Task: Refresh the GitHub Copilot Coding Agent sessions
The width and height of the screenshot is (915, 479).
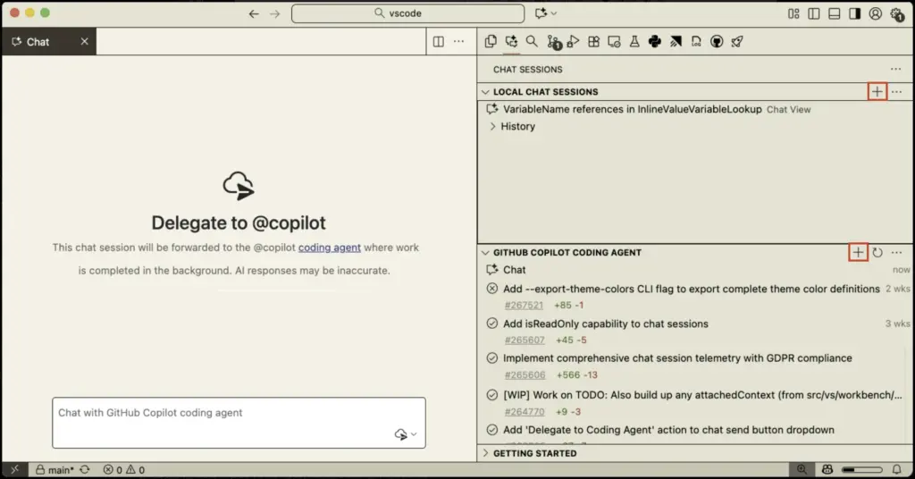Action: (877, 253)
